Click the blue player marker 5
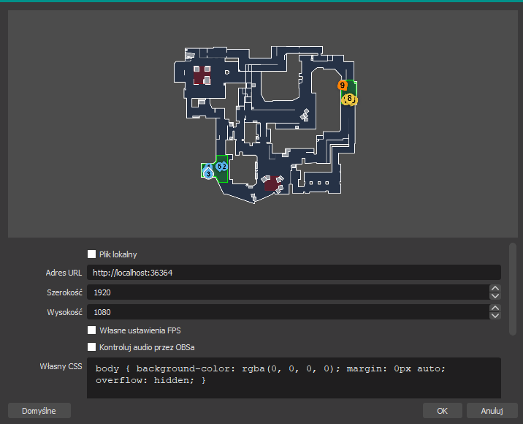 tap(219, 166)
